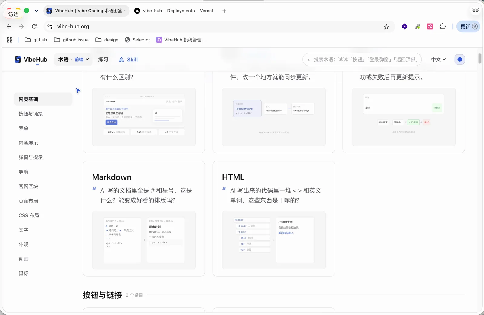Switch to the Vercel Deployments tab

[174, 11]
